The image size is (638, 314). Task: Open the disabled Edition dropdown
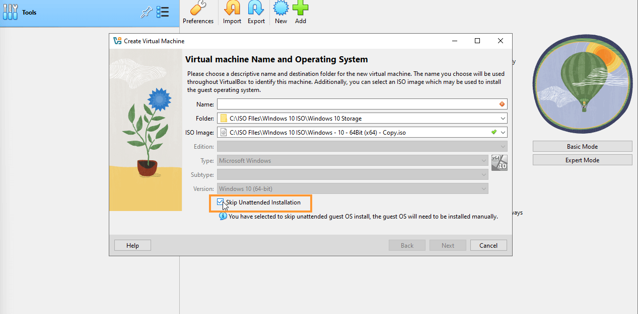(362, 147)
